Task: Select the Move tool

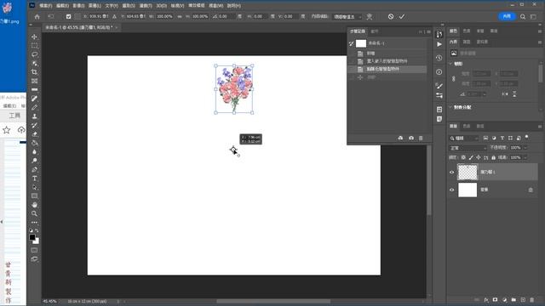Action: click(34, 37)
